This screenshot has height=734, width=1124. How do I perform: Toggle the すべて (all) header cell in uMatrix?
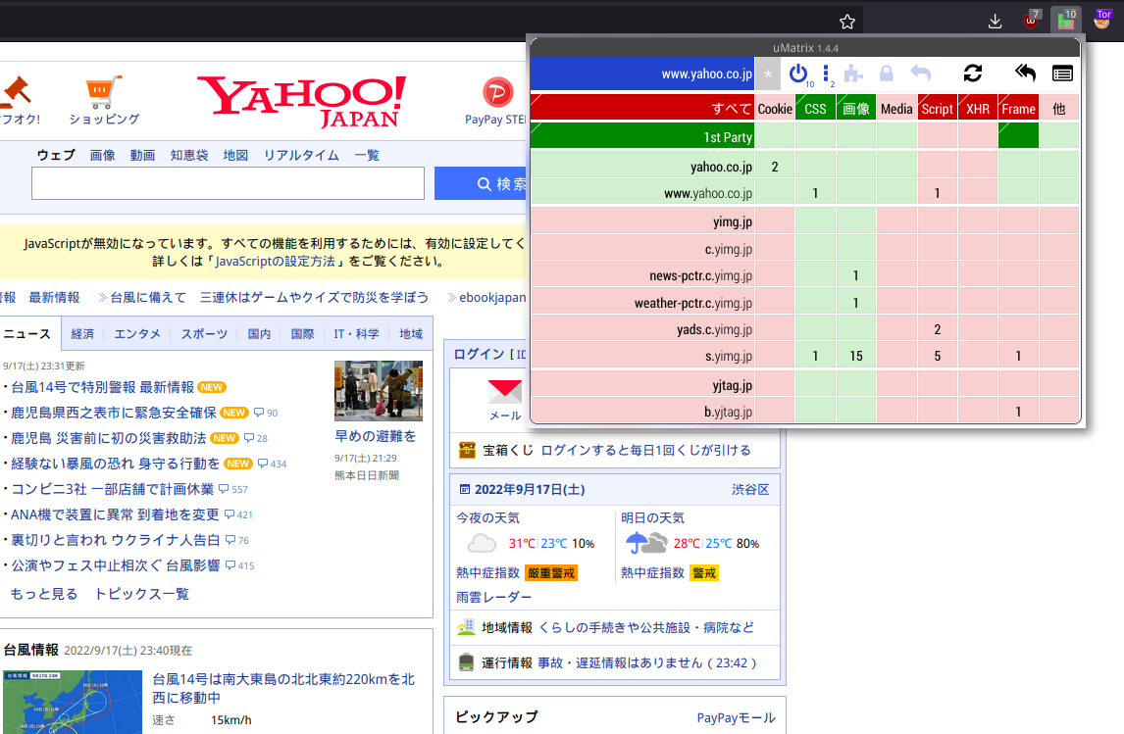pyautogui.click(x=642, y=108)
